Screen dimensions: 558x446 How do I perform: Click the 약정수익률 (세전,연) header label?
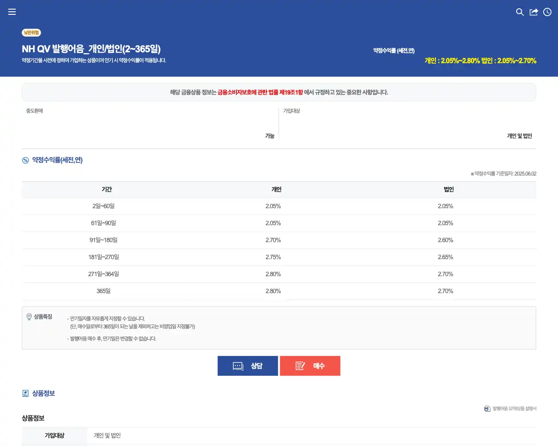(x=394, y=51)
